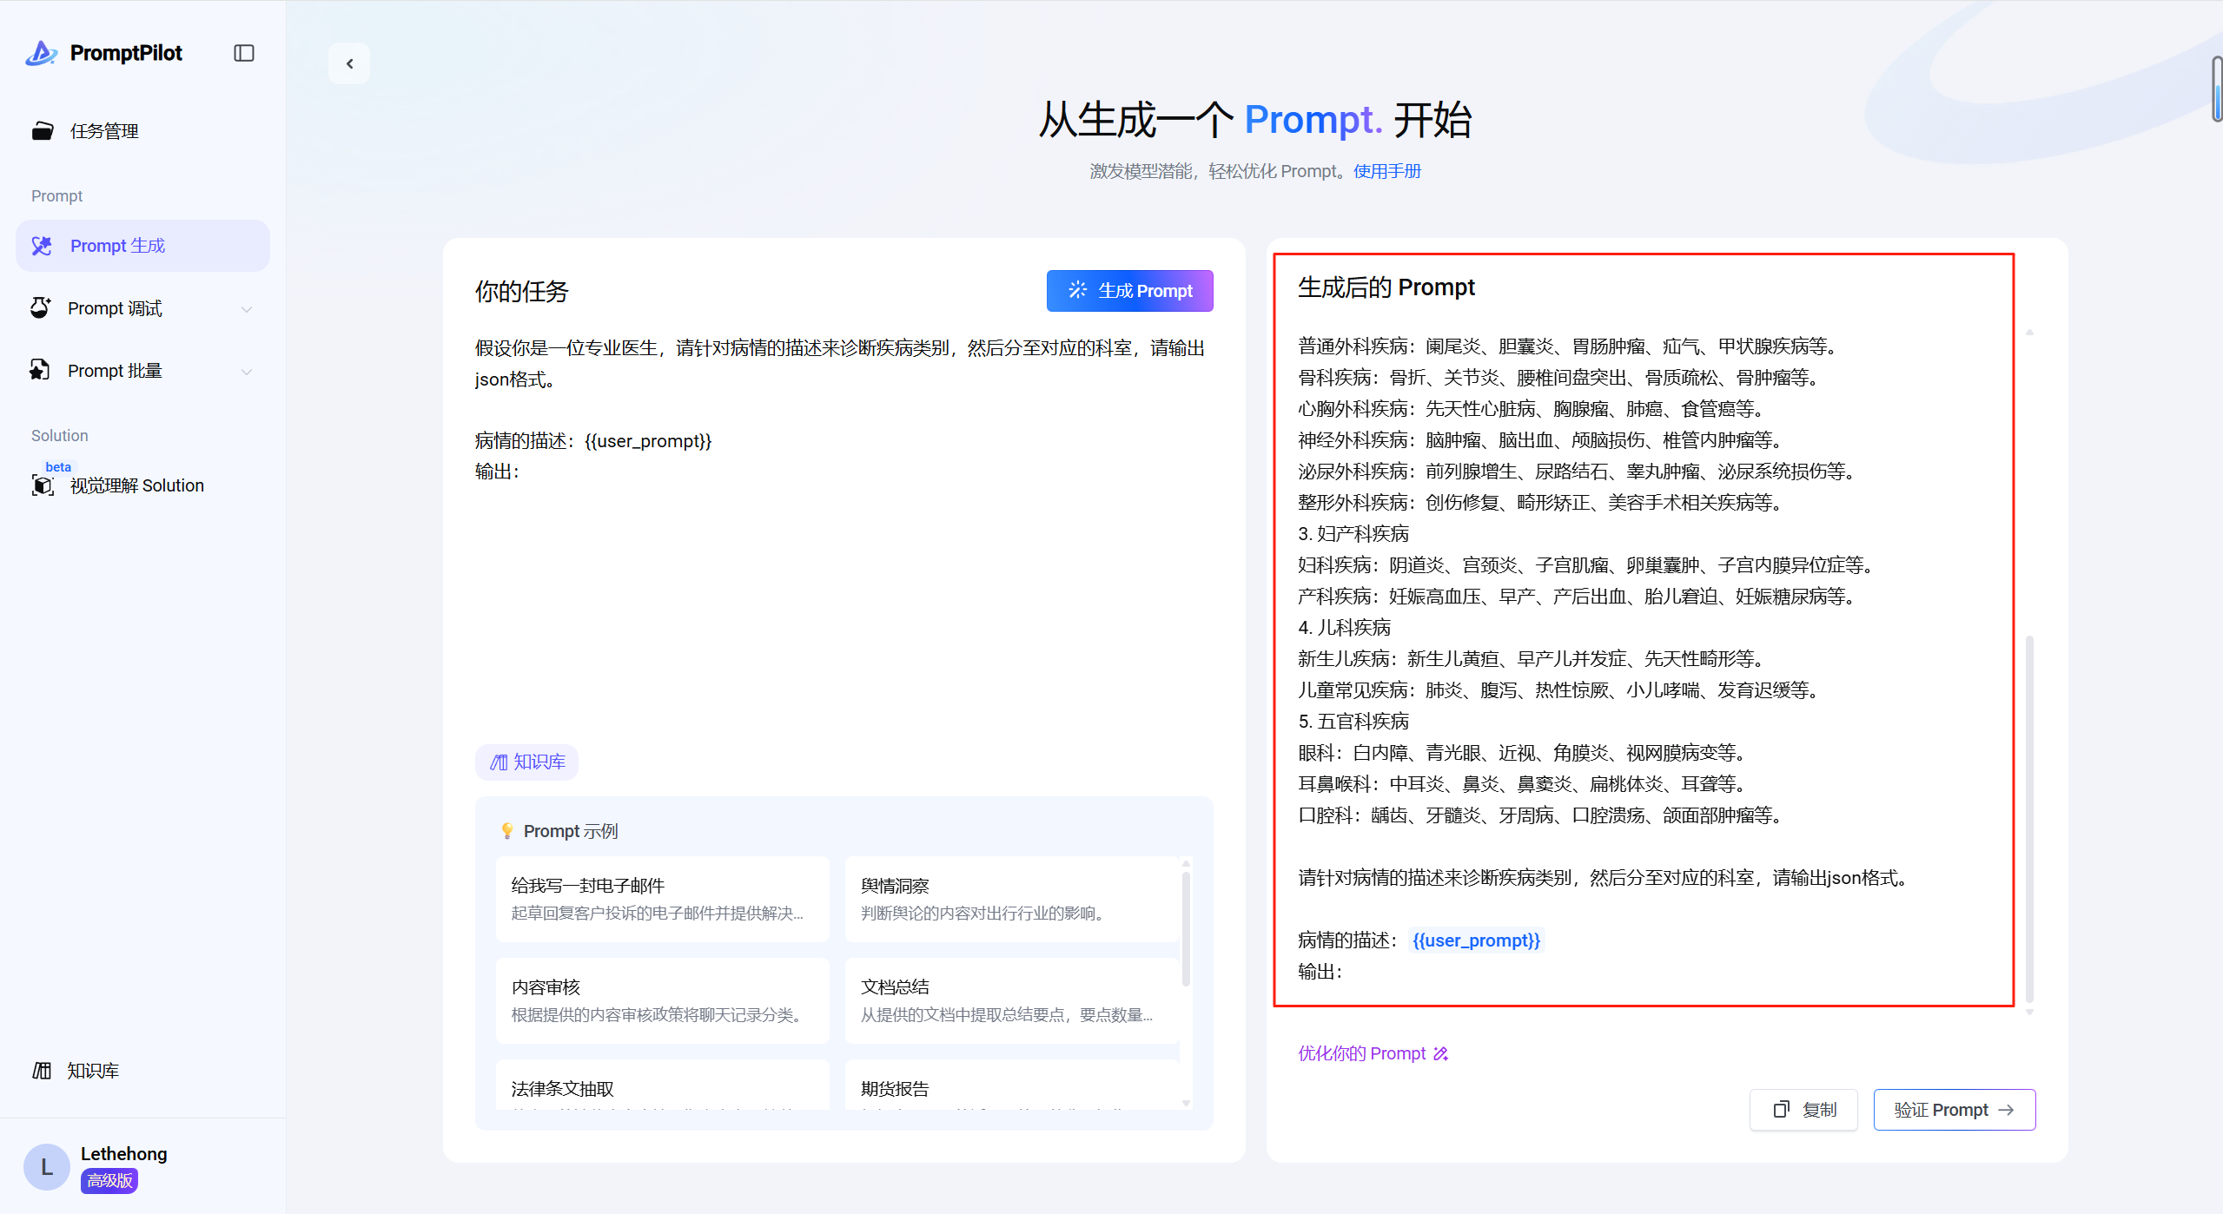
Task: Click the 知识库 tag under the task
Action: [x=527, y=762]
